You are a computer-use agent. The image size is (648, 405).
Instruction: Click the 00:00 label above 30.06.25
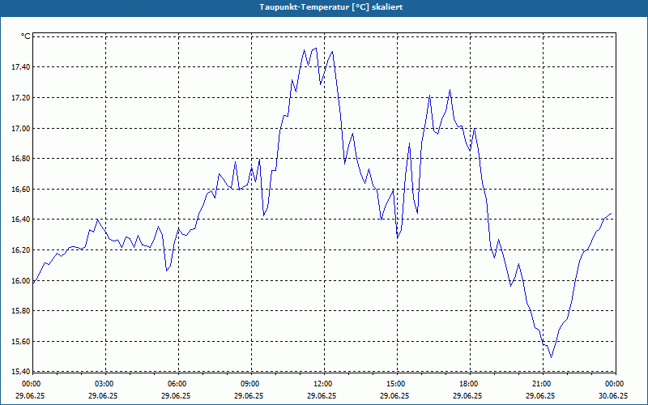coord(615,384)
